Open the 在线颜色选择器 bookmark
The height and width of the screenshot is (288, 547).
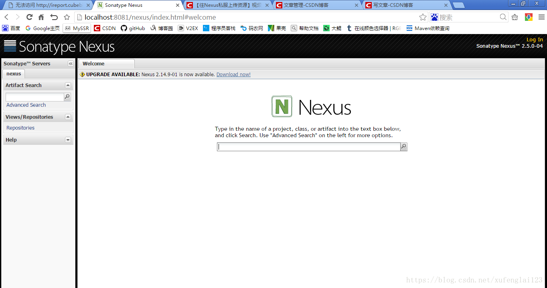tap(373, 28)
